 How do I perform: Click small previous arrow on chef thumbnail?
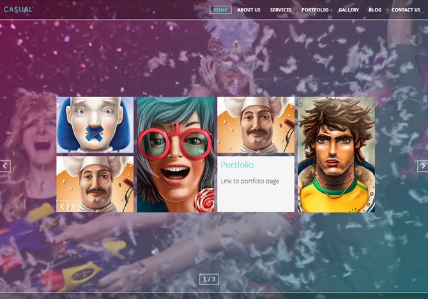tap(62, 206)
